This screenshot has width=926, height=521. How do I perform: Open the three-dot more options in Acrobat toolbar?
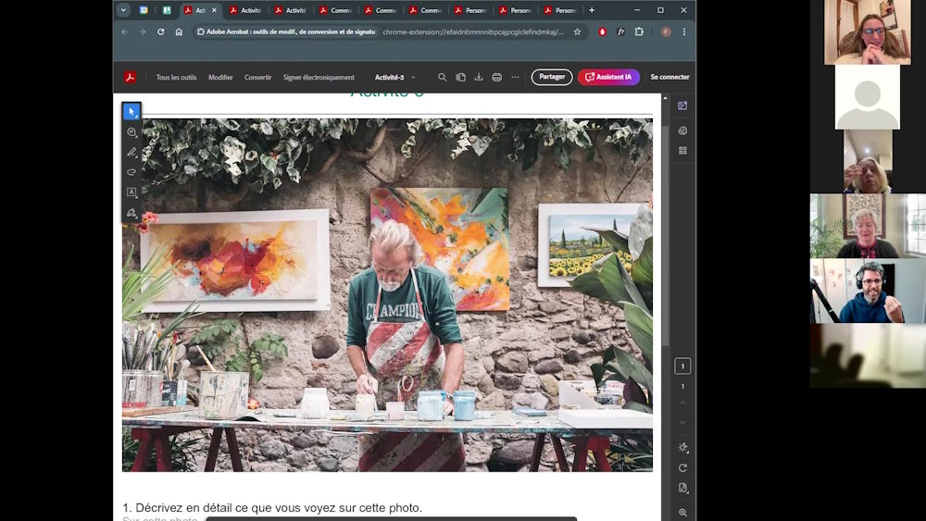(515, 78)
